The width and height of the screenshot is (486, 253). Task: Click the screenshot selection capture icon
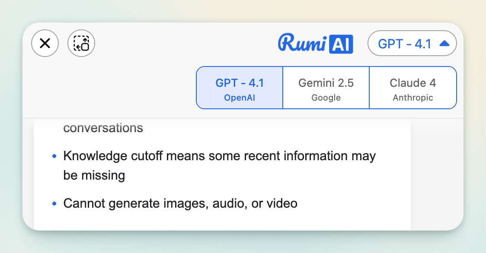(x=81, y=43)
